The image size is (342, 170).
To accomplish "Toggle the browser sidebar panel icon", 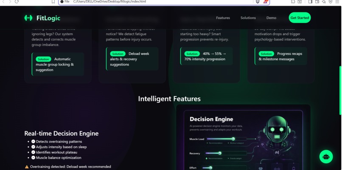I will (x=310, y=2).
